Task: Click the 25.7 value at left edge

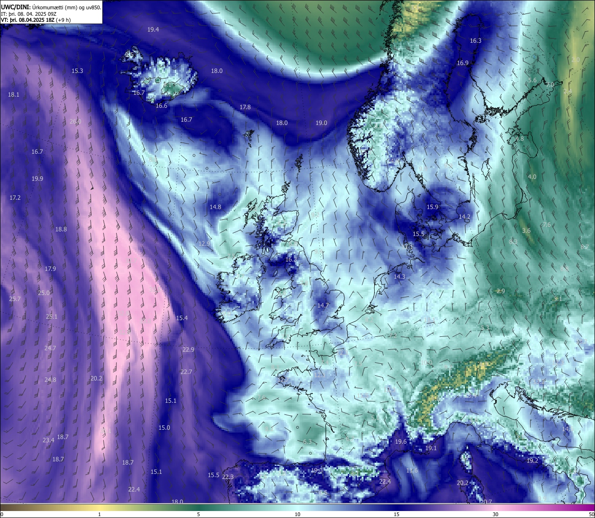Action: point(15,299)
